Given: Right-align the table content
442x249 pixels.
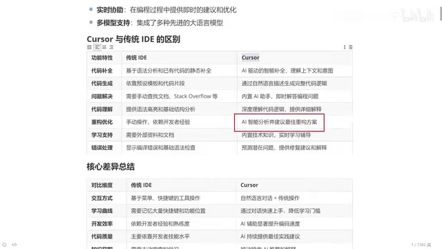Looking at the screenshot, I should (x=111, y=47).
